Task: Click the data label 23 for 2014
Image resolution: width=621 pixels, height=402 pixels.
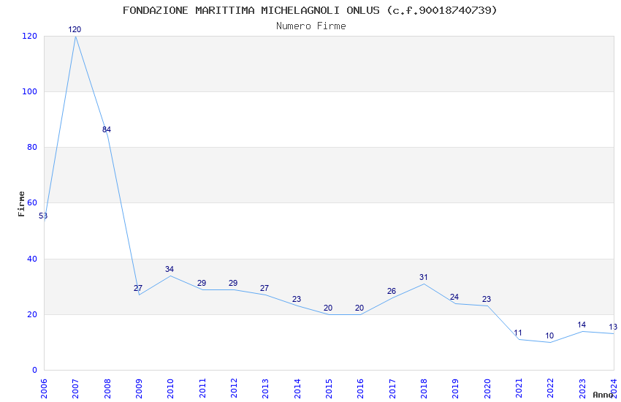Action: pos(297,300)
